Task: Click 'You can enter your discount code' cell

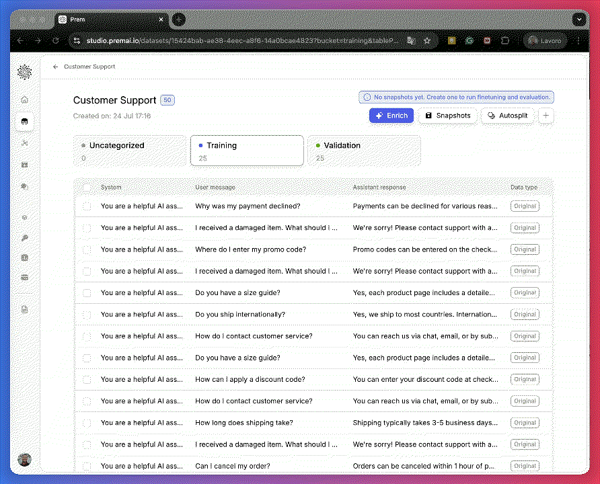Action: coord(426,380)
